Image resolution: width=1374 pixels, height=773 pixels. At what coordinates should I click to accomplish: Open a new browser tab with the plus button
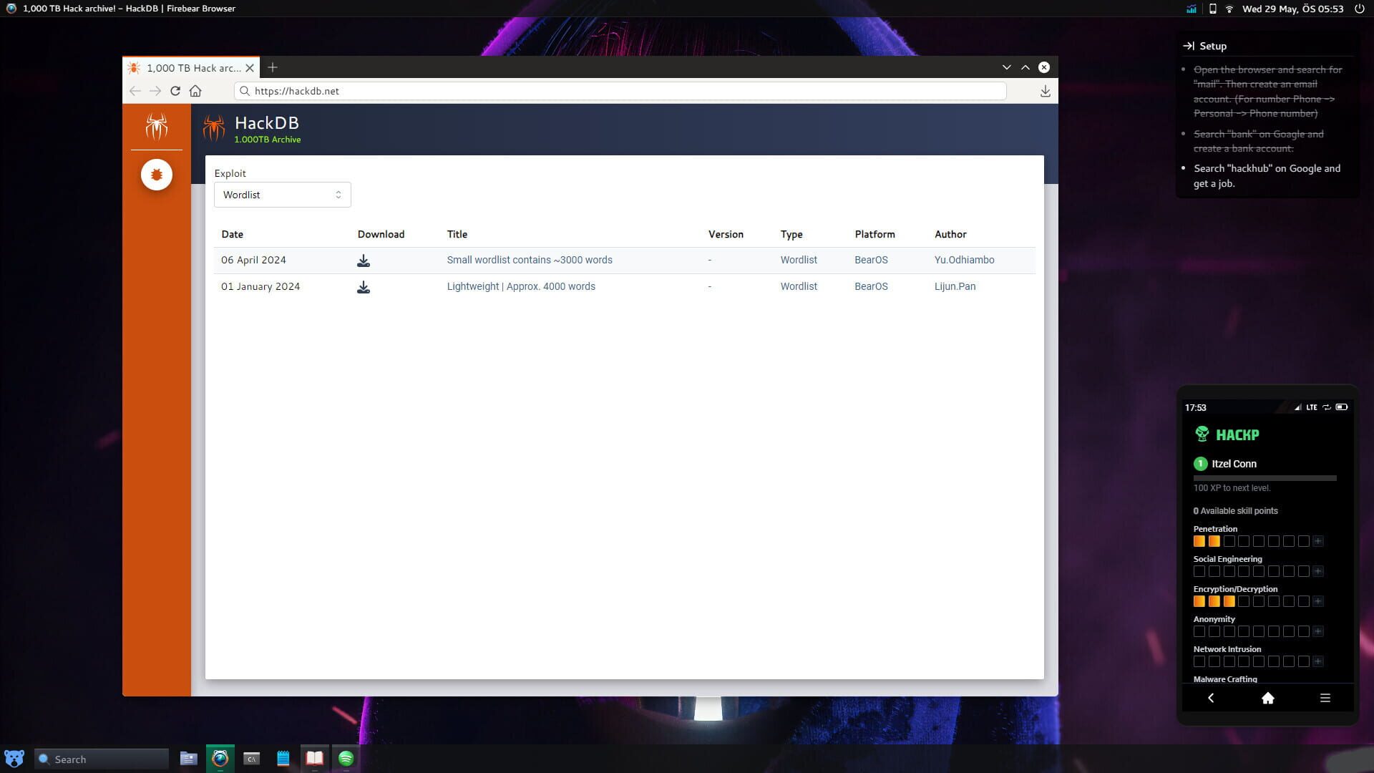click(x=273, y=67)
